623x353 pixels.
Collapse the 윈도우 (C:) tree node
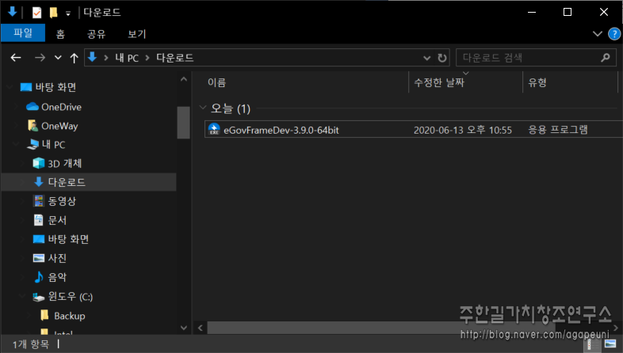click(23, 296)
